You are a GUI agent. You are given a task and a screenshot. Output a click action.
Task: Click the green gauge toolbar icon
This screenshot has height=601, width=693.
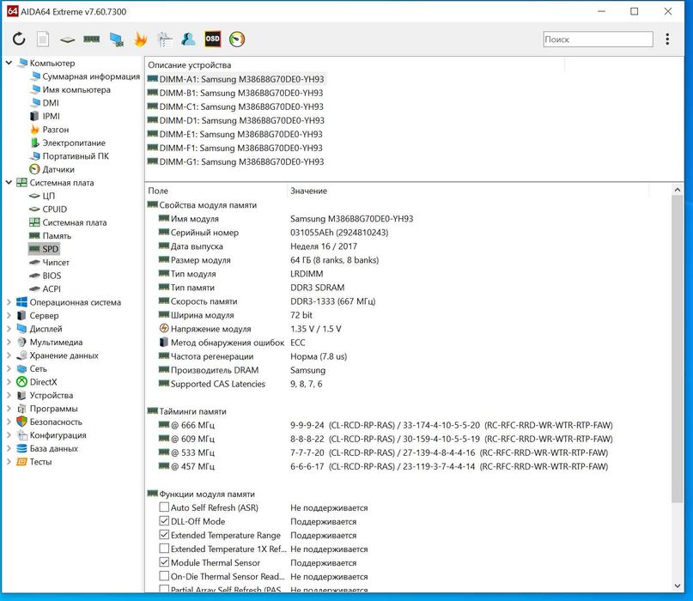click(x=237, y=39)
